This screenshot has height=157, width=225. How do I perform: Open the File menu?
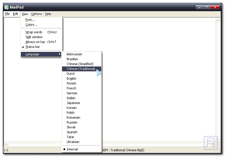pos(7,14)
